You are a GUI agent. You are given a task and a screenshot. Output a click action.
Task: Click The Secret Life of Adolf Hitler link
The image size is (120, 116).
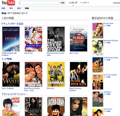pyautogui.click(x=55, y=54)
